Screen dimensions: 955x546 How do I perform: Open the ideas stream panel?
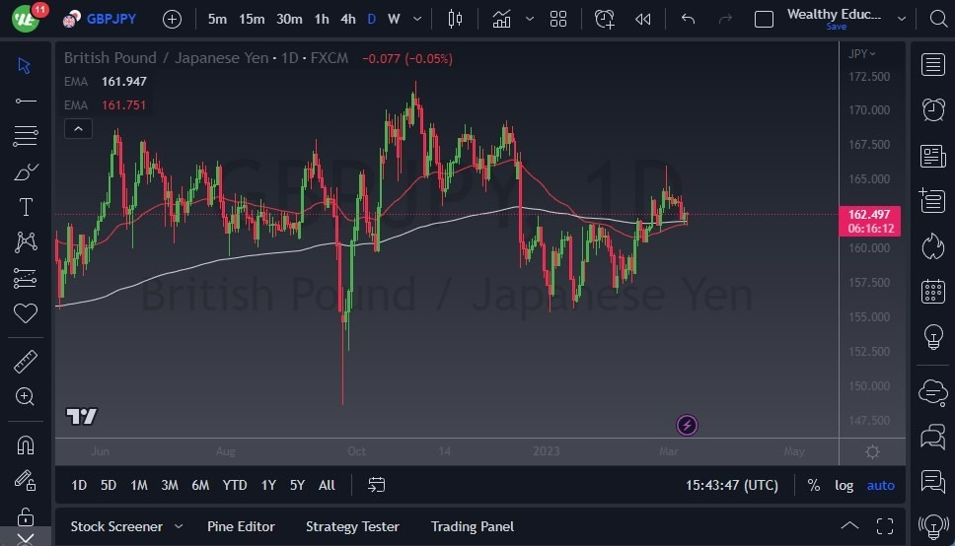[932, 482]
